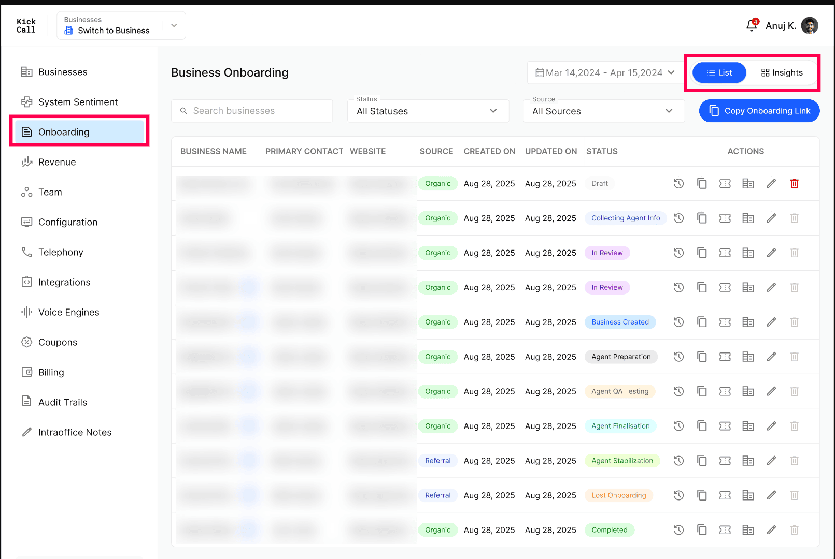Open Coupons page
The width and height of the screenshot is (835, 559).
pos(79,342)
